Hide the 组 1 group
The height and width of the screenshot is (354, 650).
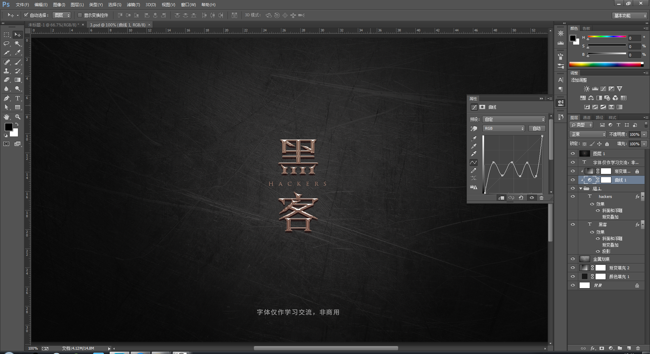[573, 188]
